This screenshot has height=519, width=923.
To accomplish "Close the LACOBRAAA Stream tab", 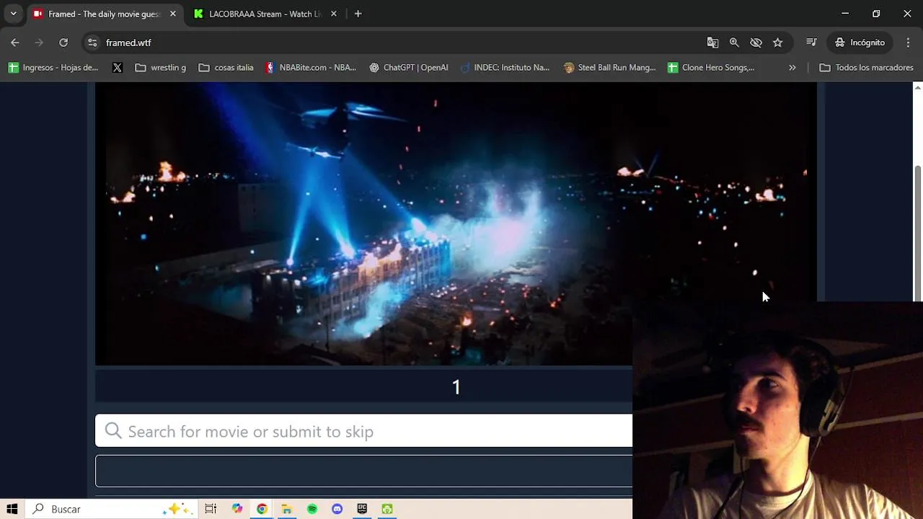I will pos(333,14).
